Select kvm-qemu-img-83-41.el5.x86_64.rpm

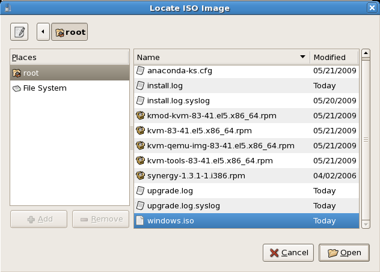point(247,146)
